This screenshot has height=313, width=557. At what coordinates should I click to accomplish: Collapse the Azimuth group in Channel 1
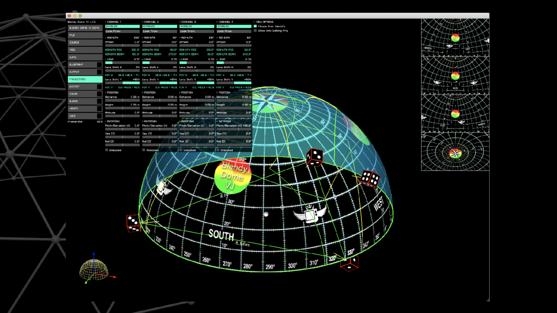[x=112, y=38]
